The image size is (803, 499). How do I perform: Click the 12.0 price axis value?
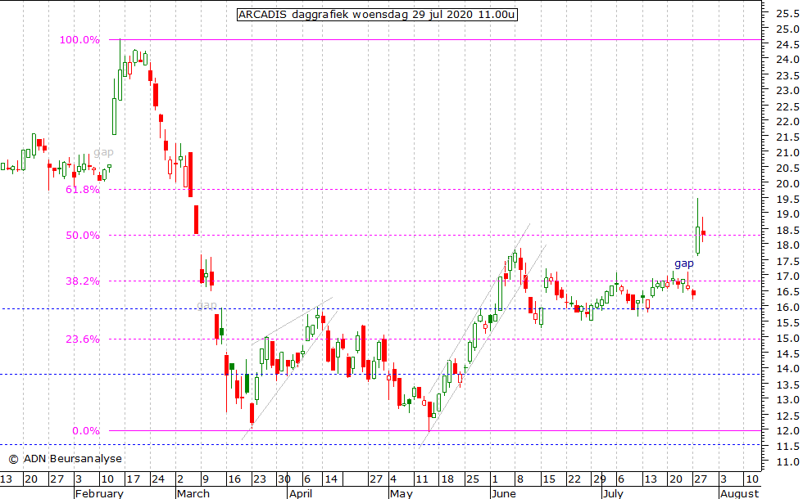(787, 431)
